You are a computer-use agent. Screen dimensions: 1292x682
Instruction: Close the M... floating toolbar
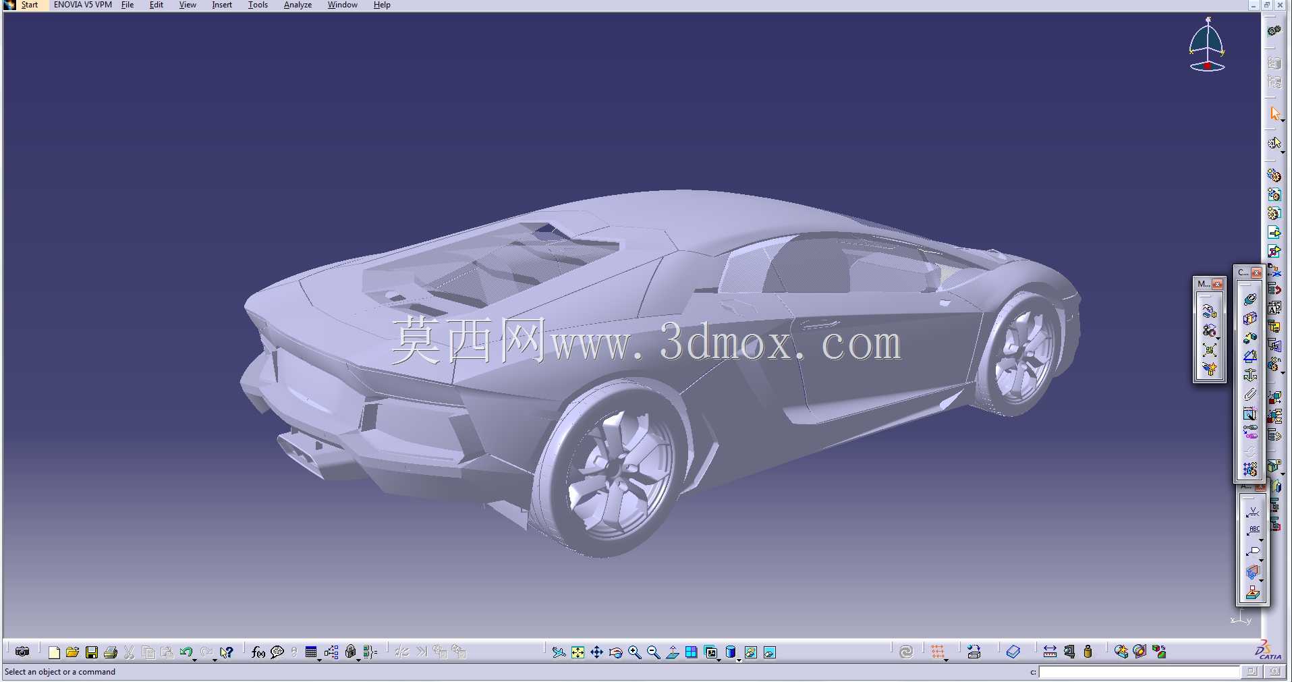(x=1218, y=285)
